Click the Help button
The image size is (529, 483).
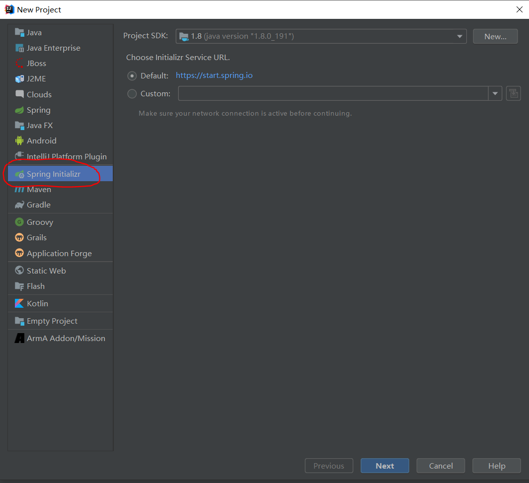click(x=497, y=466)
